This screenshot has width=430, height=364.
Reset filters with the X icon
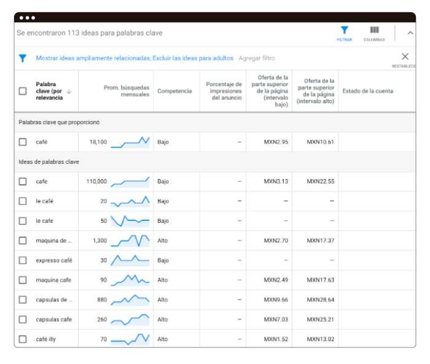405,56
